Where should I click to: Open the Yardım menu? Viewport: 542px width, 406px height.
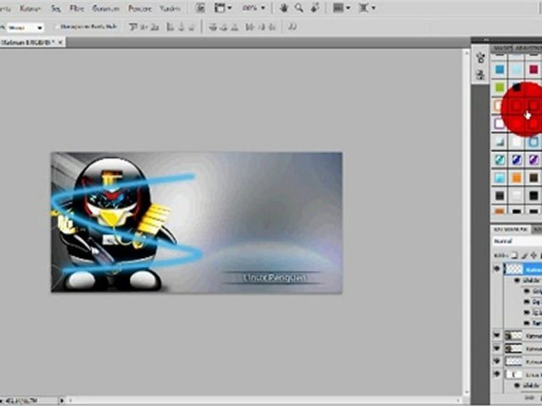170,8
